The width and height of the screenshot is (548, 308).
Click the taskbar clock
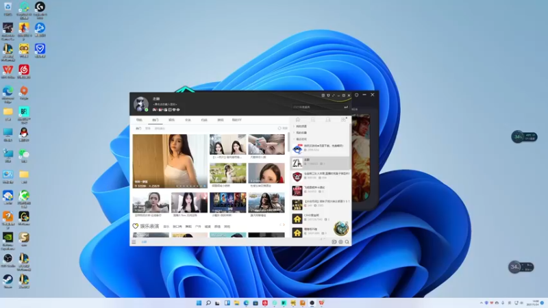tap(533, 303)
